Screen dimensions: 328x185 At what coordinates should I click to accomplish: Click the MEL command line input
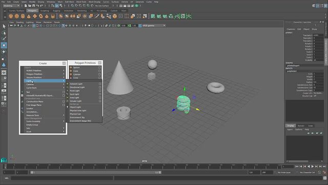(61, 178)
